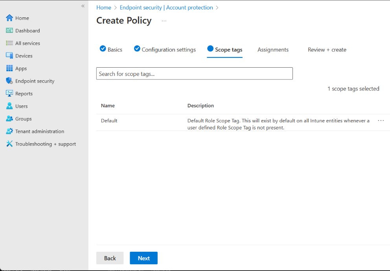Viewport: 390px width, 271px height.
Task: Open Groups in the sidebar
Action: [x=9, y=118]
